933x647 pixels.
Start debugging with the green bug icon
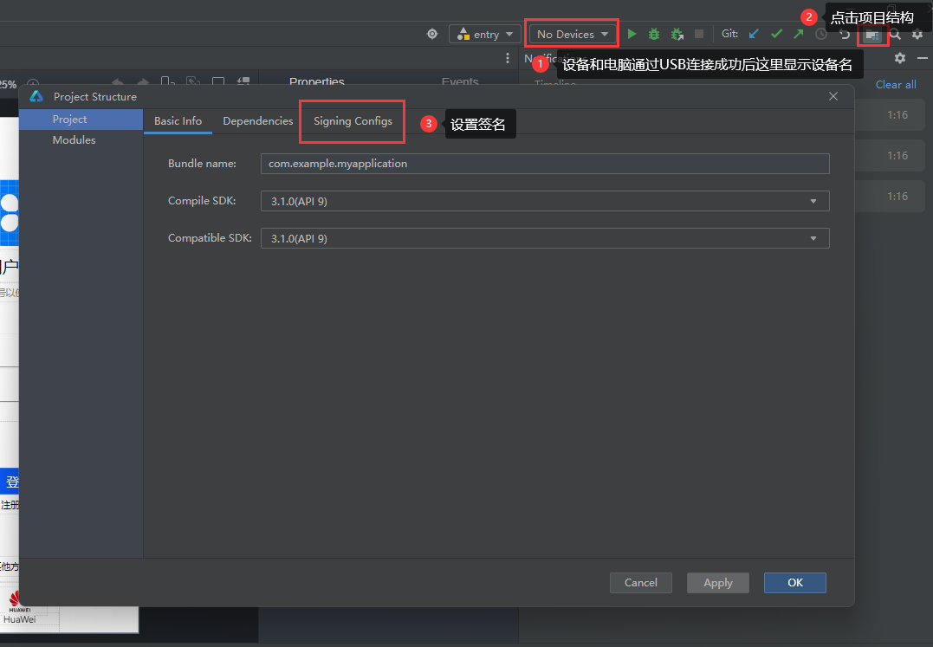(x=654, y=35)
